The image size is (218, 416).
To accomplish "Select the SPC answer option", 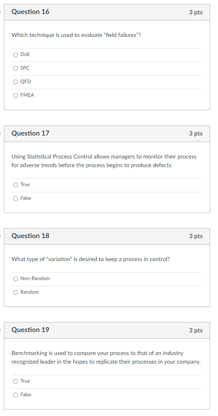I will (15, 68).
